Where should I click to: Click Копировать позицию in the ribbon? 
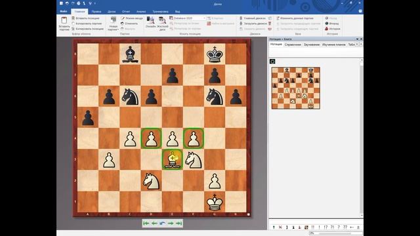pos(87,29)
